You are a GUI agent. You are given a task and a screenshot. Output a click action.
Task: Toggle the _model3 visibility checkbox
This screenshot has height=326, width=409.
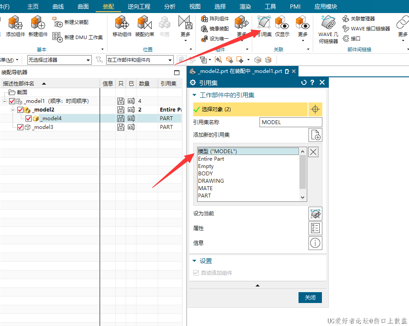20,127
